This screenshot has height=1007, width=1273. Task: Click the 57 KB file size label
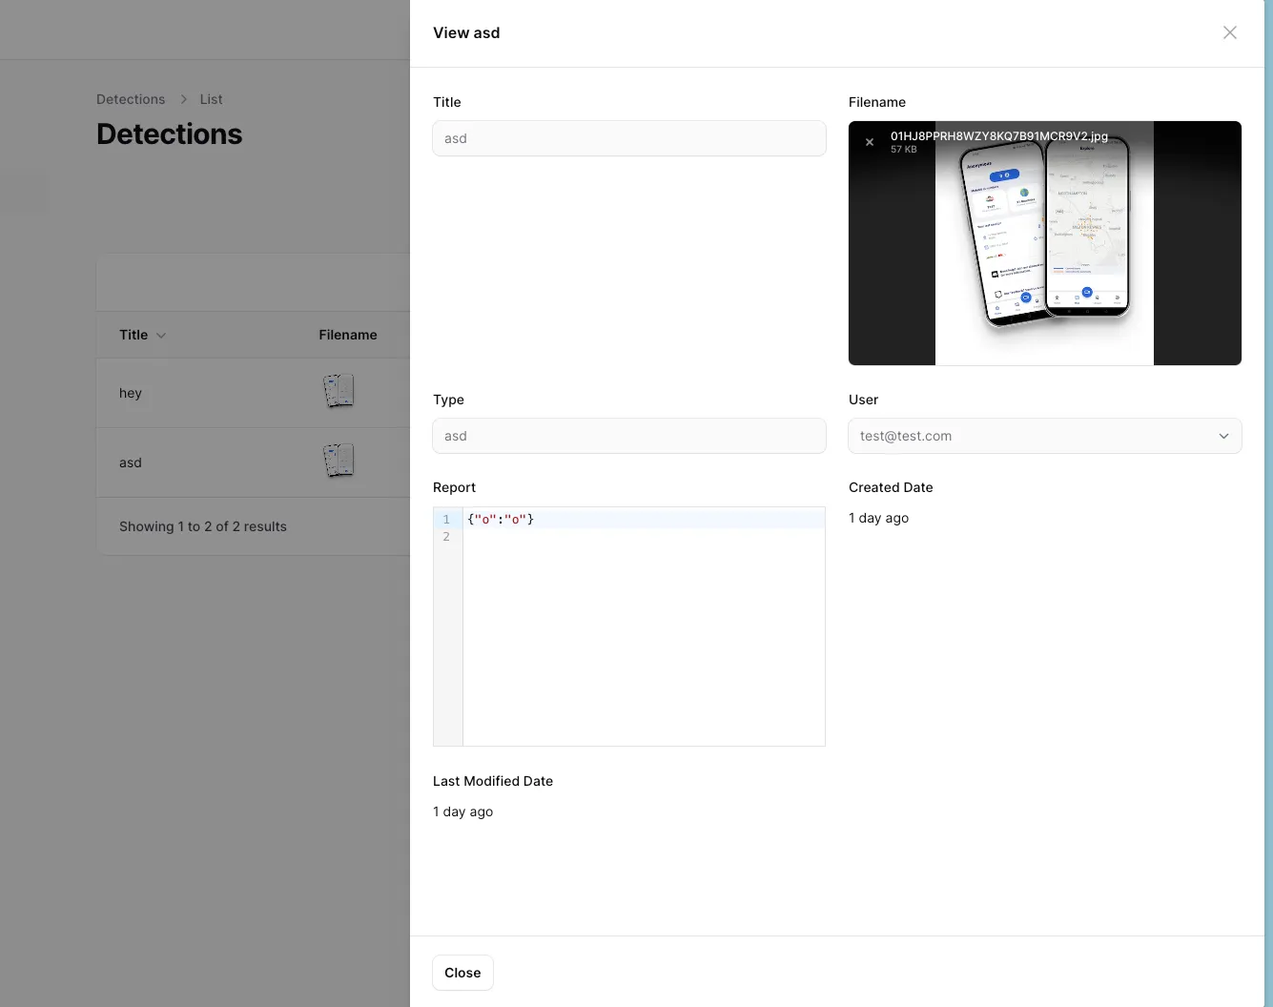[x=904, y=150]
